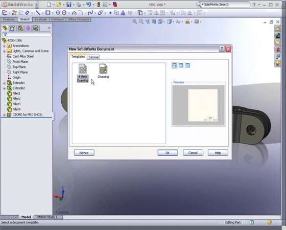This screenshot has width=286, height=230.
Task: Open the Features command tab
Action: tap(9, 19)
